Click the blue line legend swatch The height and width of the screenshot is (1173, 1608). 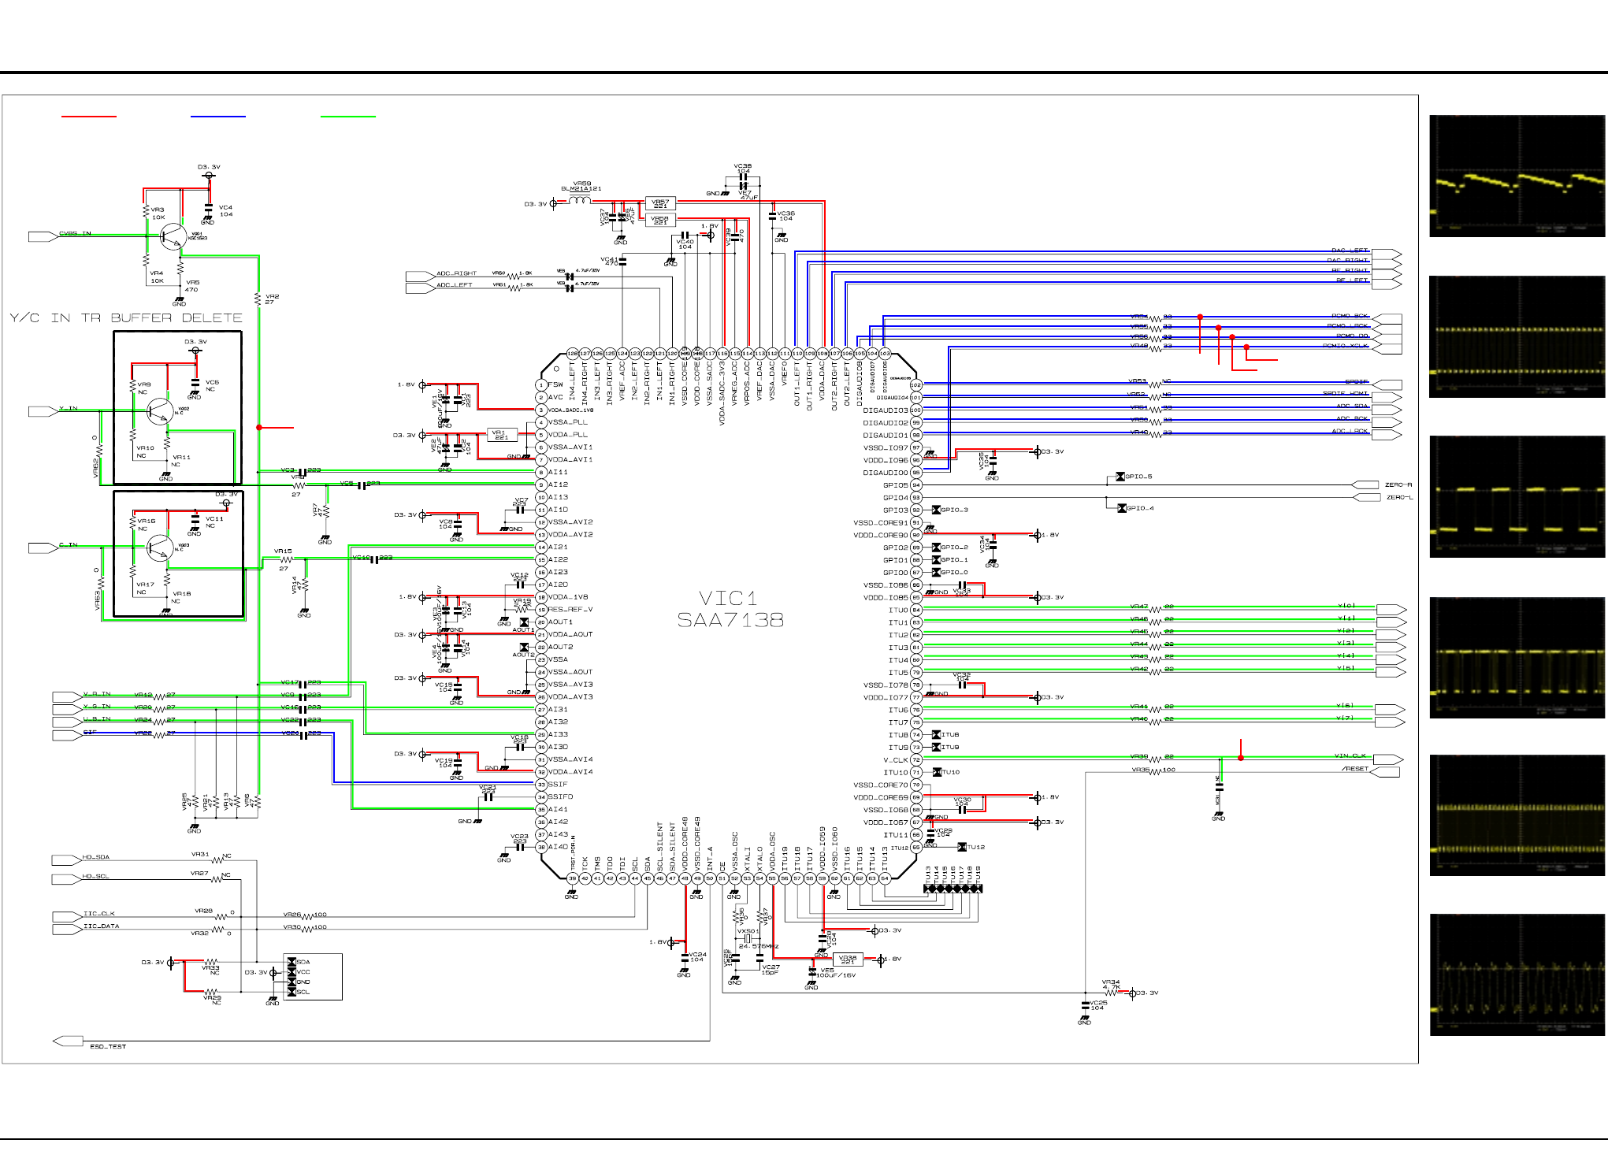click(x=218, y=117)
